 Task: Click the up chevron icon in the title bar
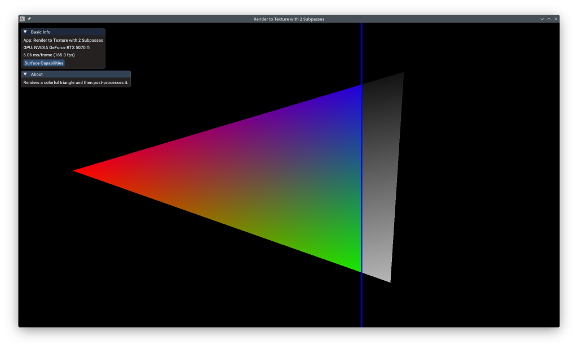[x=548, y=19]
